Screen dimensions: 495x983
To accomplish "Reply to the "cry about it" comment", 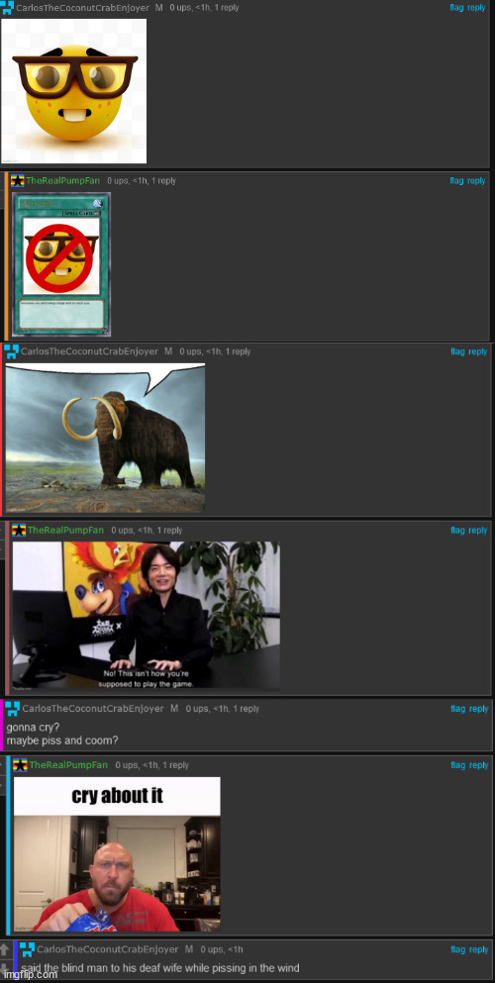I will click(478, 765).
